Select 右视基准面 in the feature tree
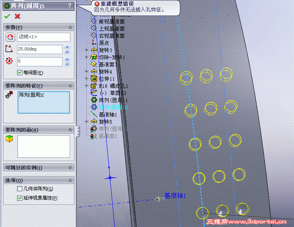This screenshot has height=227, width=294. (x=111, y=36)
